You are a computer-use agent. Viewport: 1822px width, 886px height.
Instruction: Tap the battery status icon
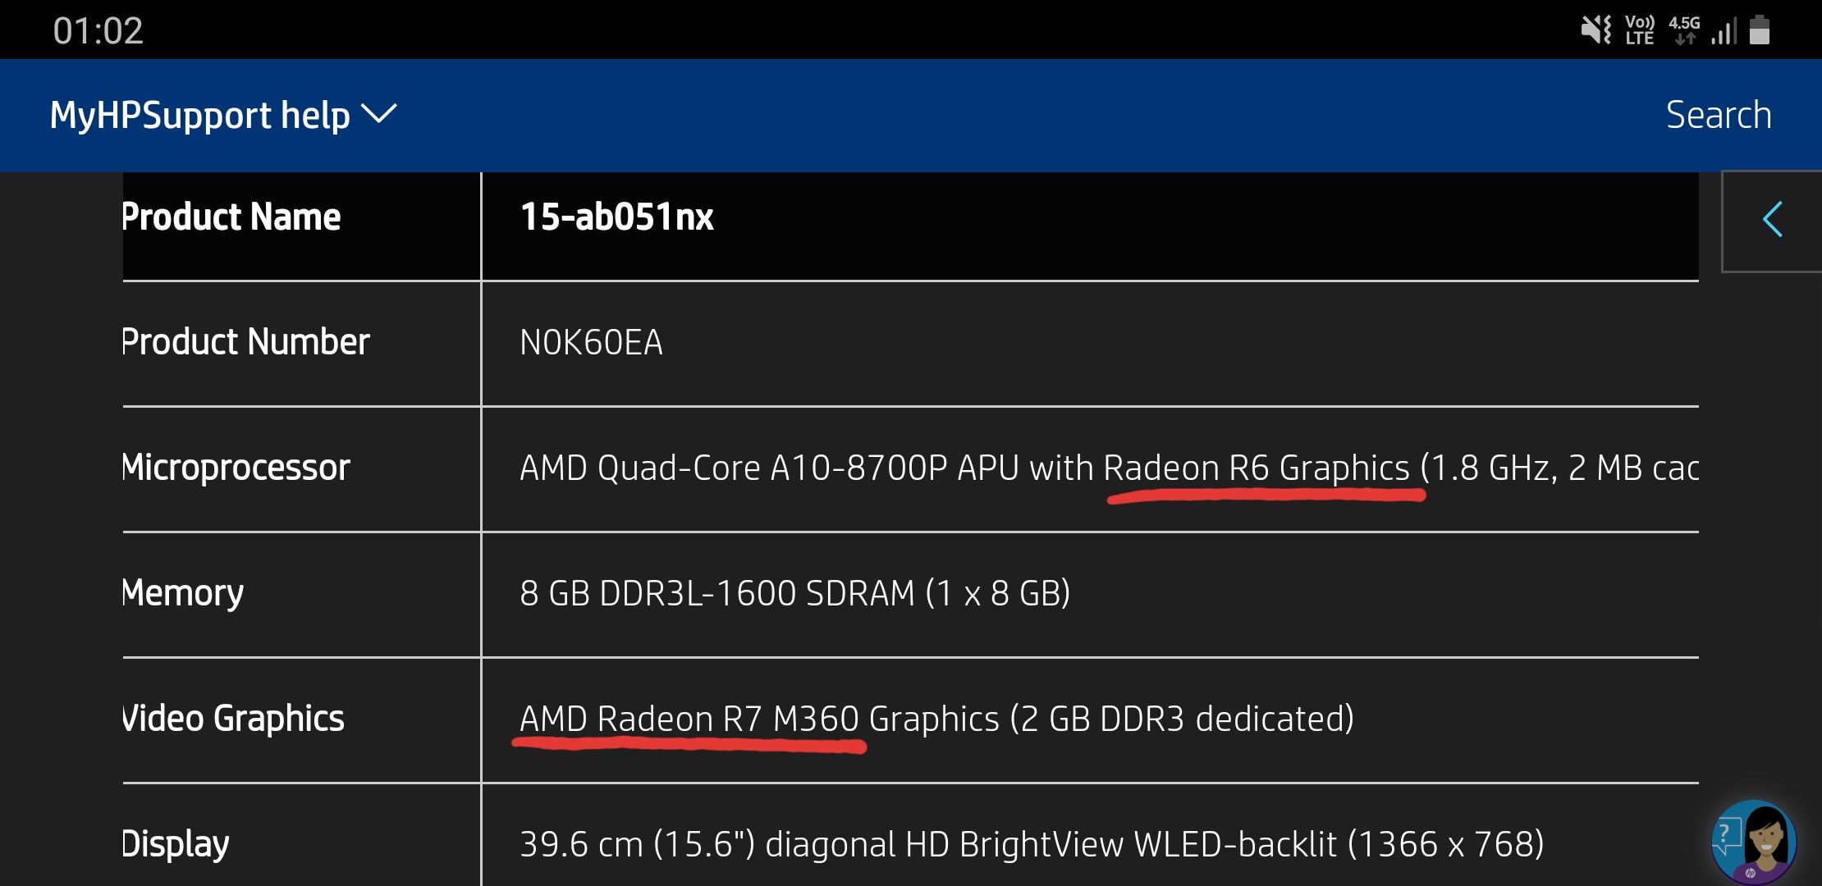(x=1760, y=30)
